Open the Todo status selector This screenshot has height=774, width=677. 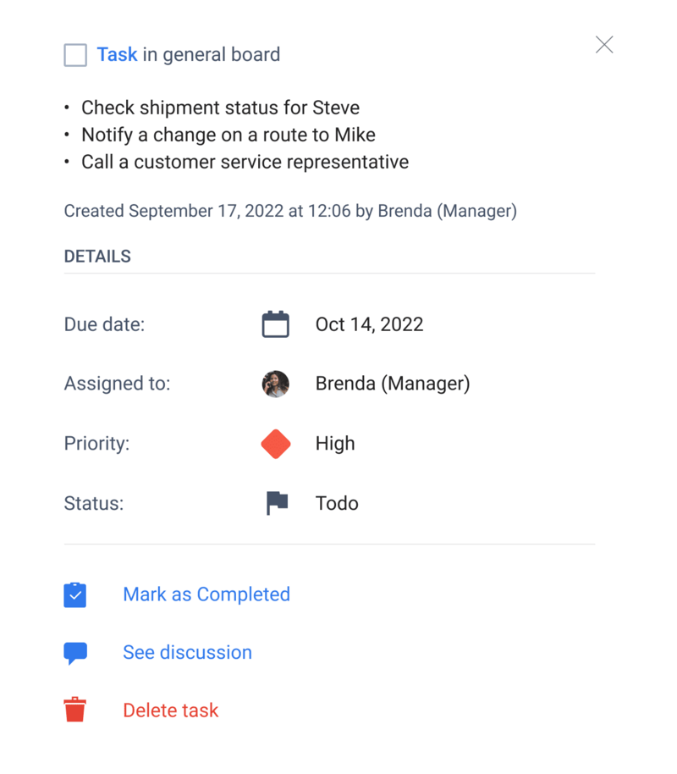337,502
